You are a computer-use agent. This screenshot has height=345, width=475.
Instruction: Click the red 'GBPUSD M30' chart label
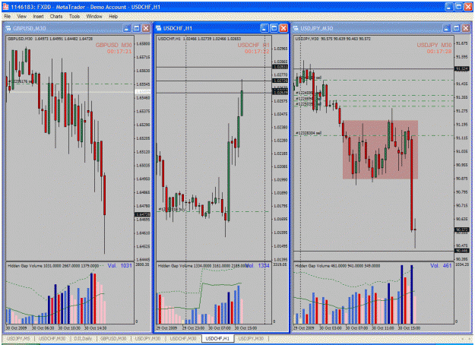click(113, 45)
